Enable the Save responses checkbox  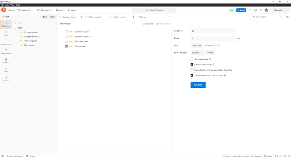tap(192, 59)
